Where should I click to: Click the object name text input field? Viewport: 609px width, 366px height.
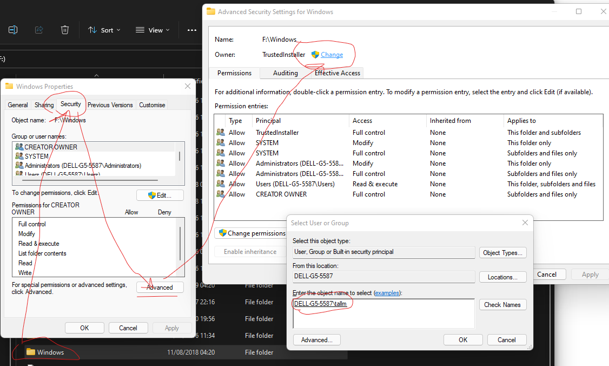point(383,313)
